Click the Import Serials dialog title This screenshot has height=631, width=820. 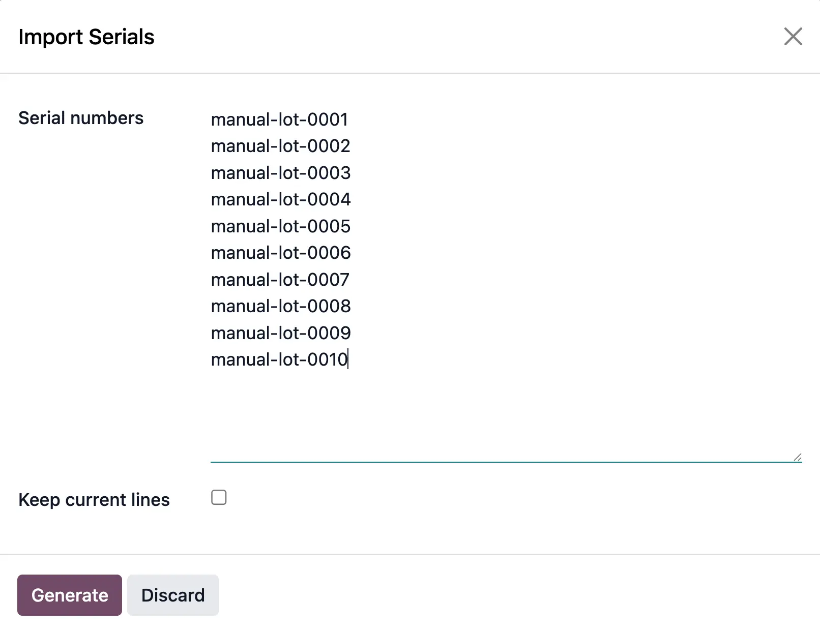click(x=86, y=37)
